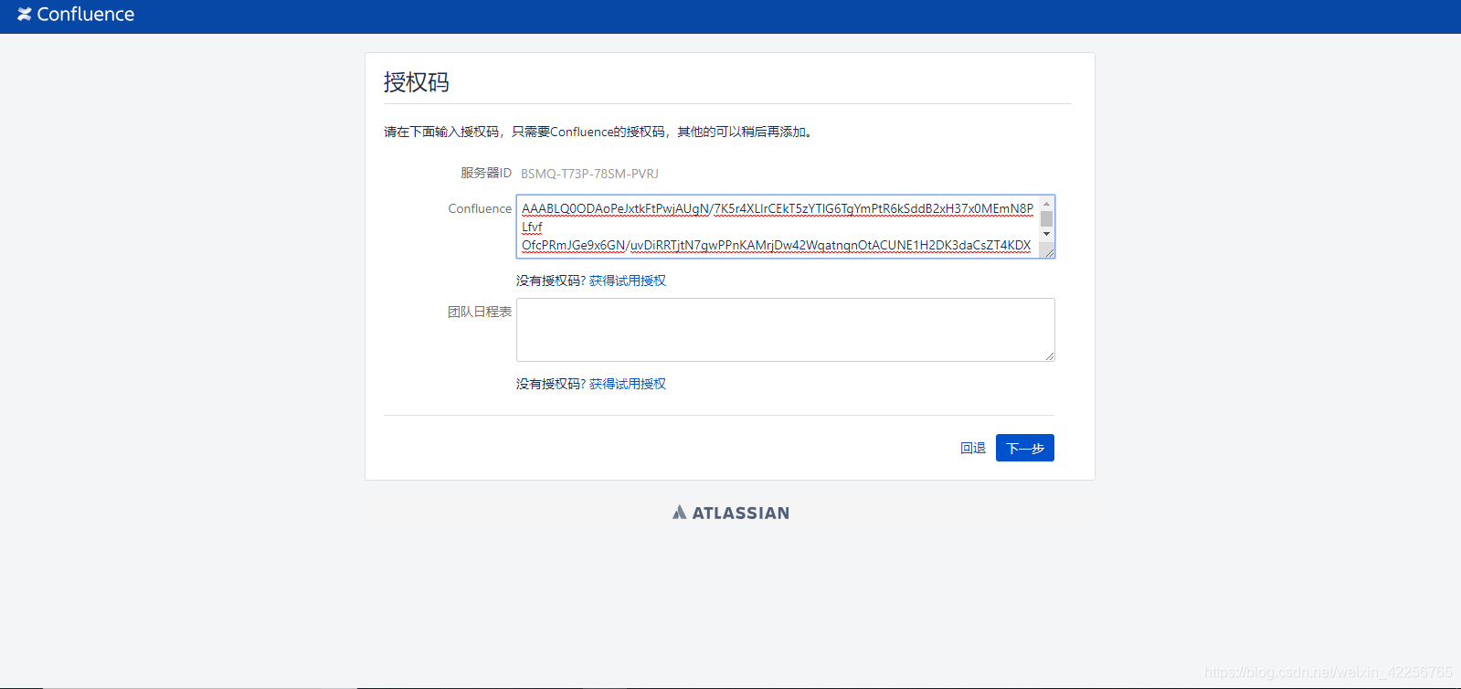Click the 下一步 next button
The image size is (1461, 689).
click(1025, 448)
